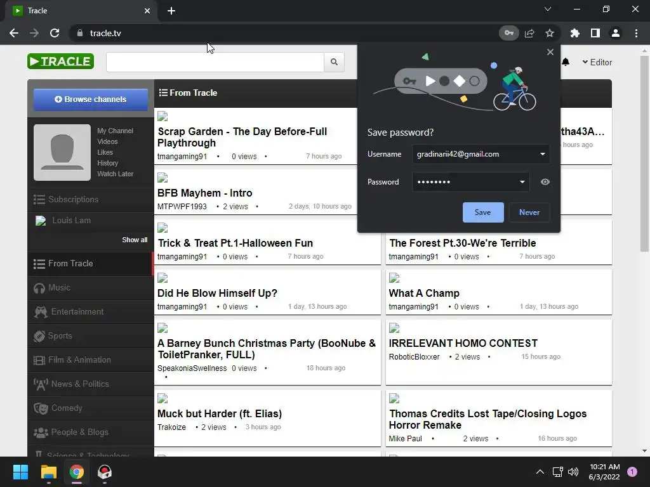Click the Browse channels button
This screenshot has height=487, width=650.
click(91, 100)
